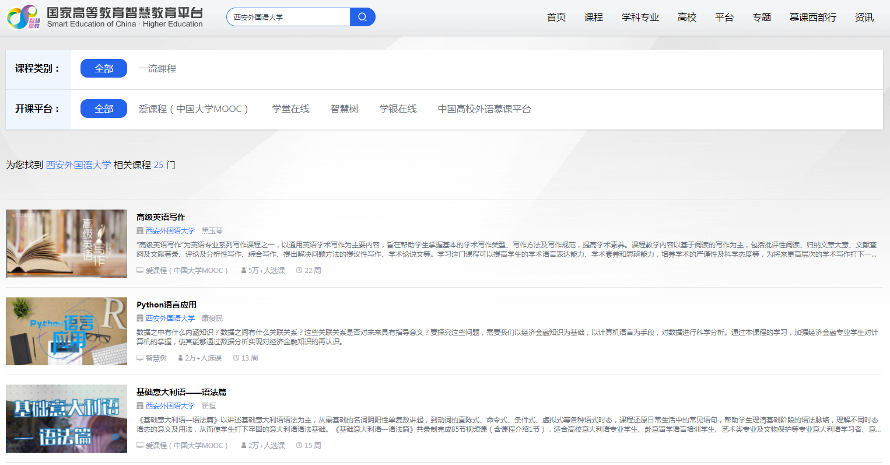Open the 高级英语写作 course title

pyautogui.click(x=161, y=217)
